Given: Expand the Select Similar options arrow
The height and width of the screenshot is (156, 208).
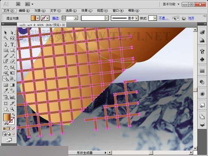Looking at the screenshot, I should click(x=178, y=18).
